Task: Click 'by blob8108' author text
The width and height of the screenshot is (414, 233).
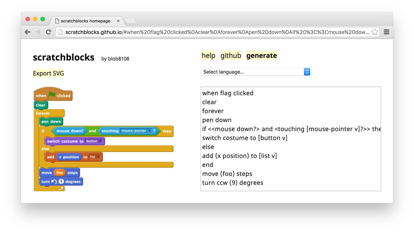Action: pyautogui.click(x=115, y=59)
